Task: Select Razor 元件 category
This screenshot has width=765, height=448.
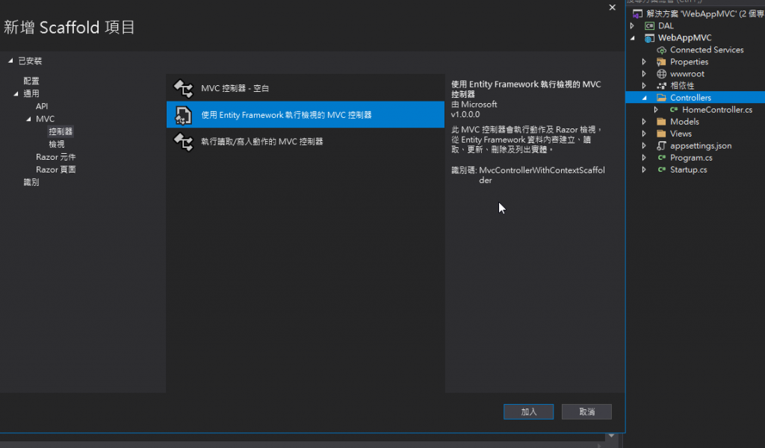Action: point(55,157)
